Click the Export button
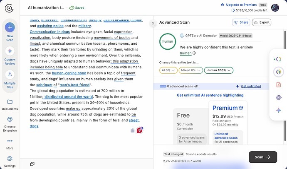 pos(262,22)
